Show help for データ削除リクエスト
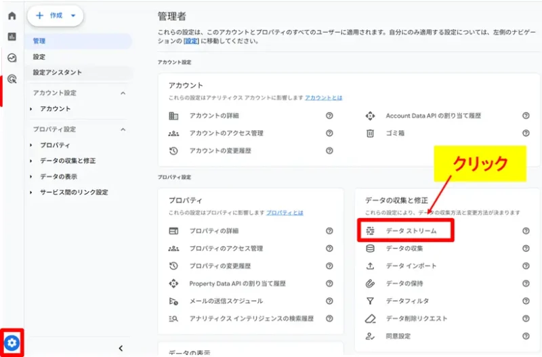The image size is (542, 357). (526, 318)
